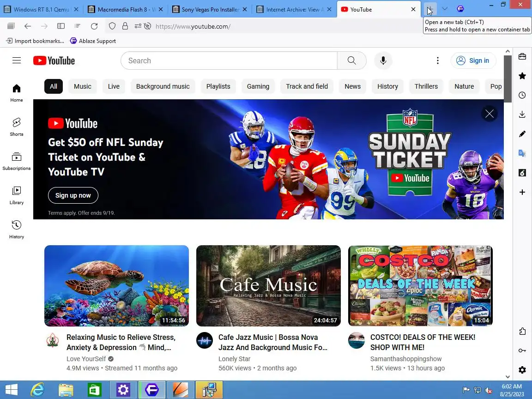The width and height of the screenshot is (532, 399).
Task: Click the reload page button
Action: (x=94, y=26)
